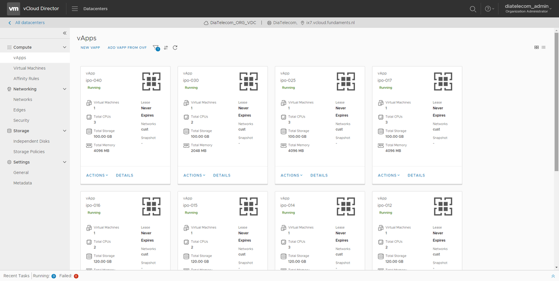Screen dimensions: 559x281
Task: Click Running task count badge
Action: coord(53,276)
